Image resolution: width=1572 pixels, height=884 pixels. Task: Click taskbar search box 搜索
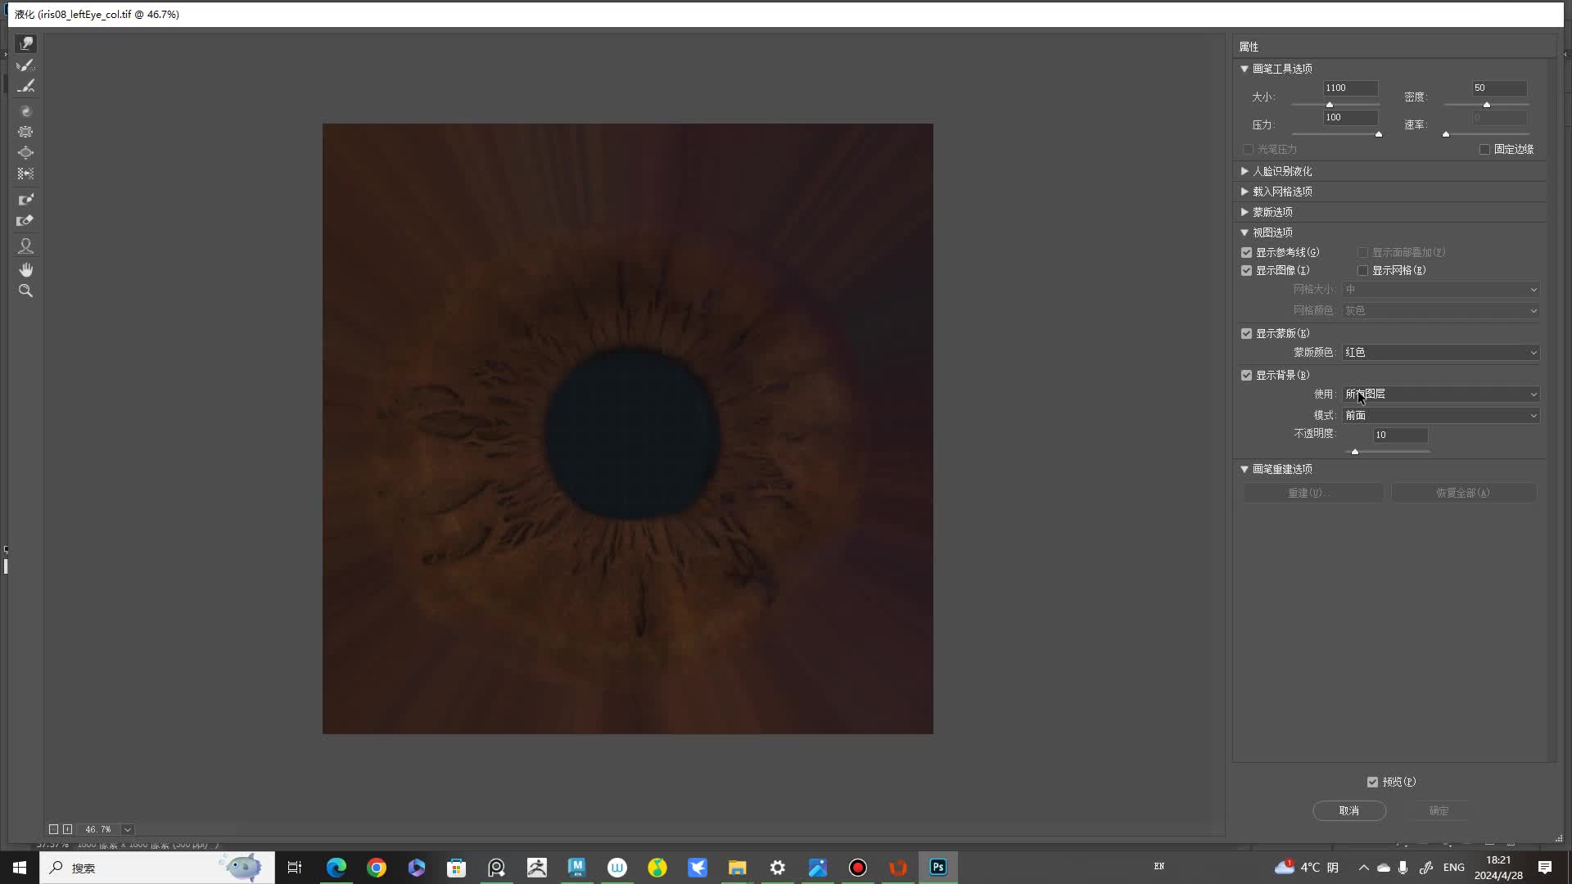point(157,868)
